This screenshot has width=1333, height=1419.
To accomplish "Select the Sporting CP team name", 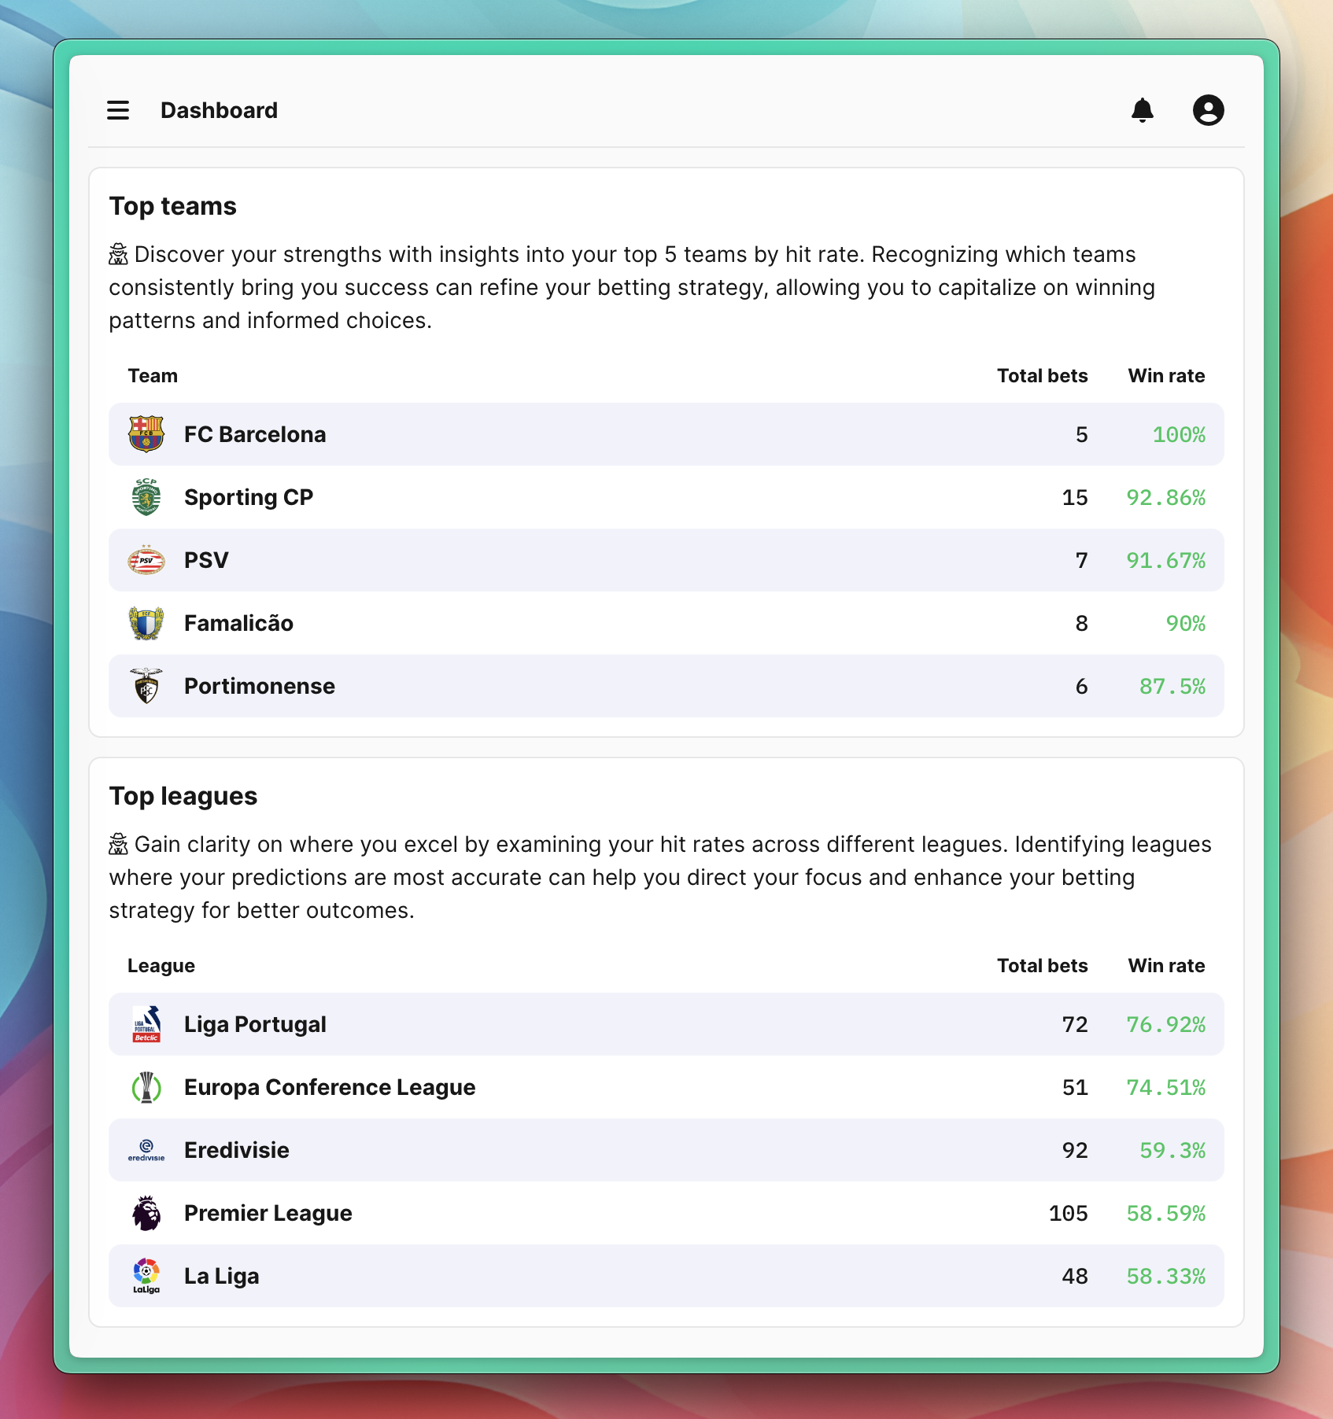I will click(249, 497).
